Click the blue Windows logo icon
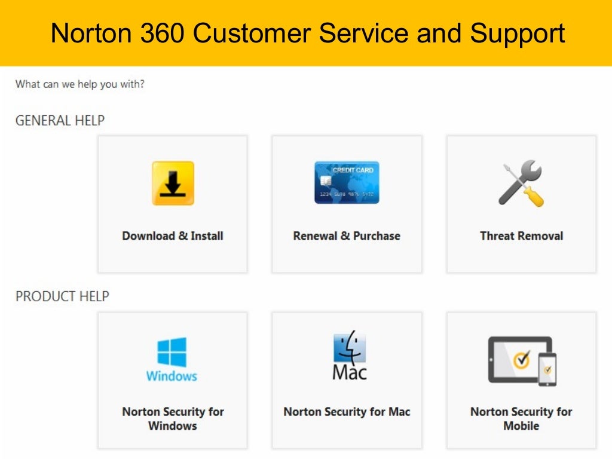The height and width of the screenshot is (459, 612). pyautogui.click(x=172, y=359)
